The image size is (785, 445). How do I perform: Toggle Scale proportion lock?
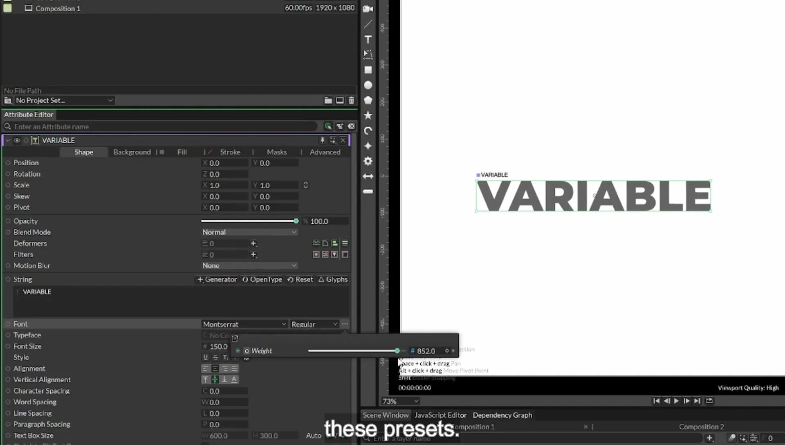coord(305,185)
